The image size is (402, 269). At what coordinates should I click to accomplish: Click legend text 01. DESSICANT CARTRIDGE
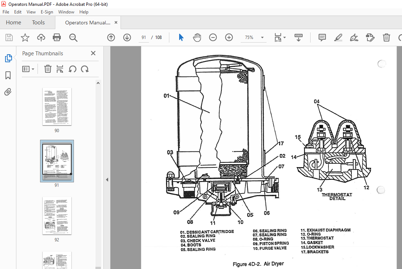click(207, 232)
